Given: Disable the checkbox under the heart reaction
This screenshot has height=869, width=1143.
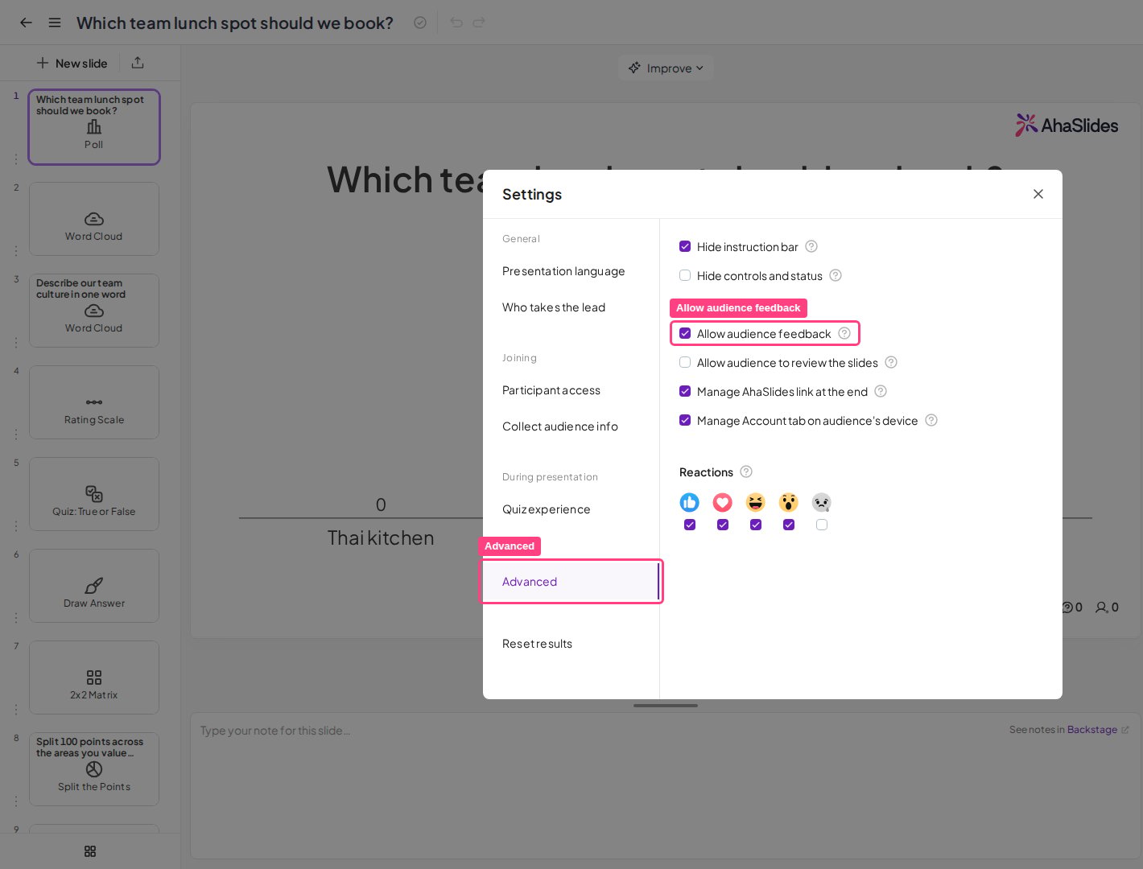Looking at the screenshot, I should tap(723, 525).
